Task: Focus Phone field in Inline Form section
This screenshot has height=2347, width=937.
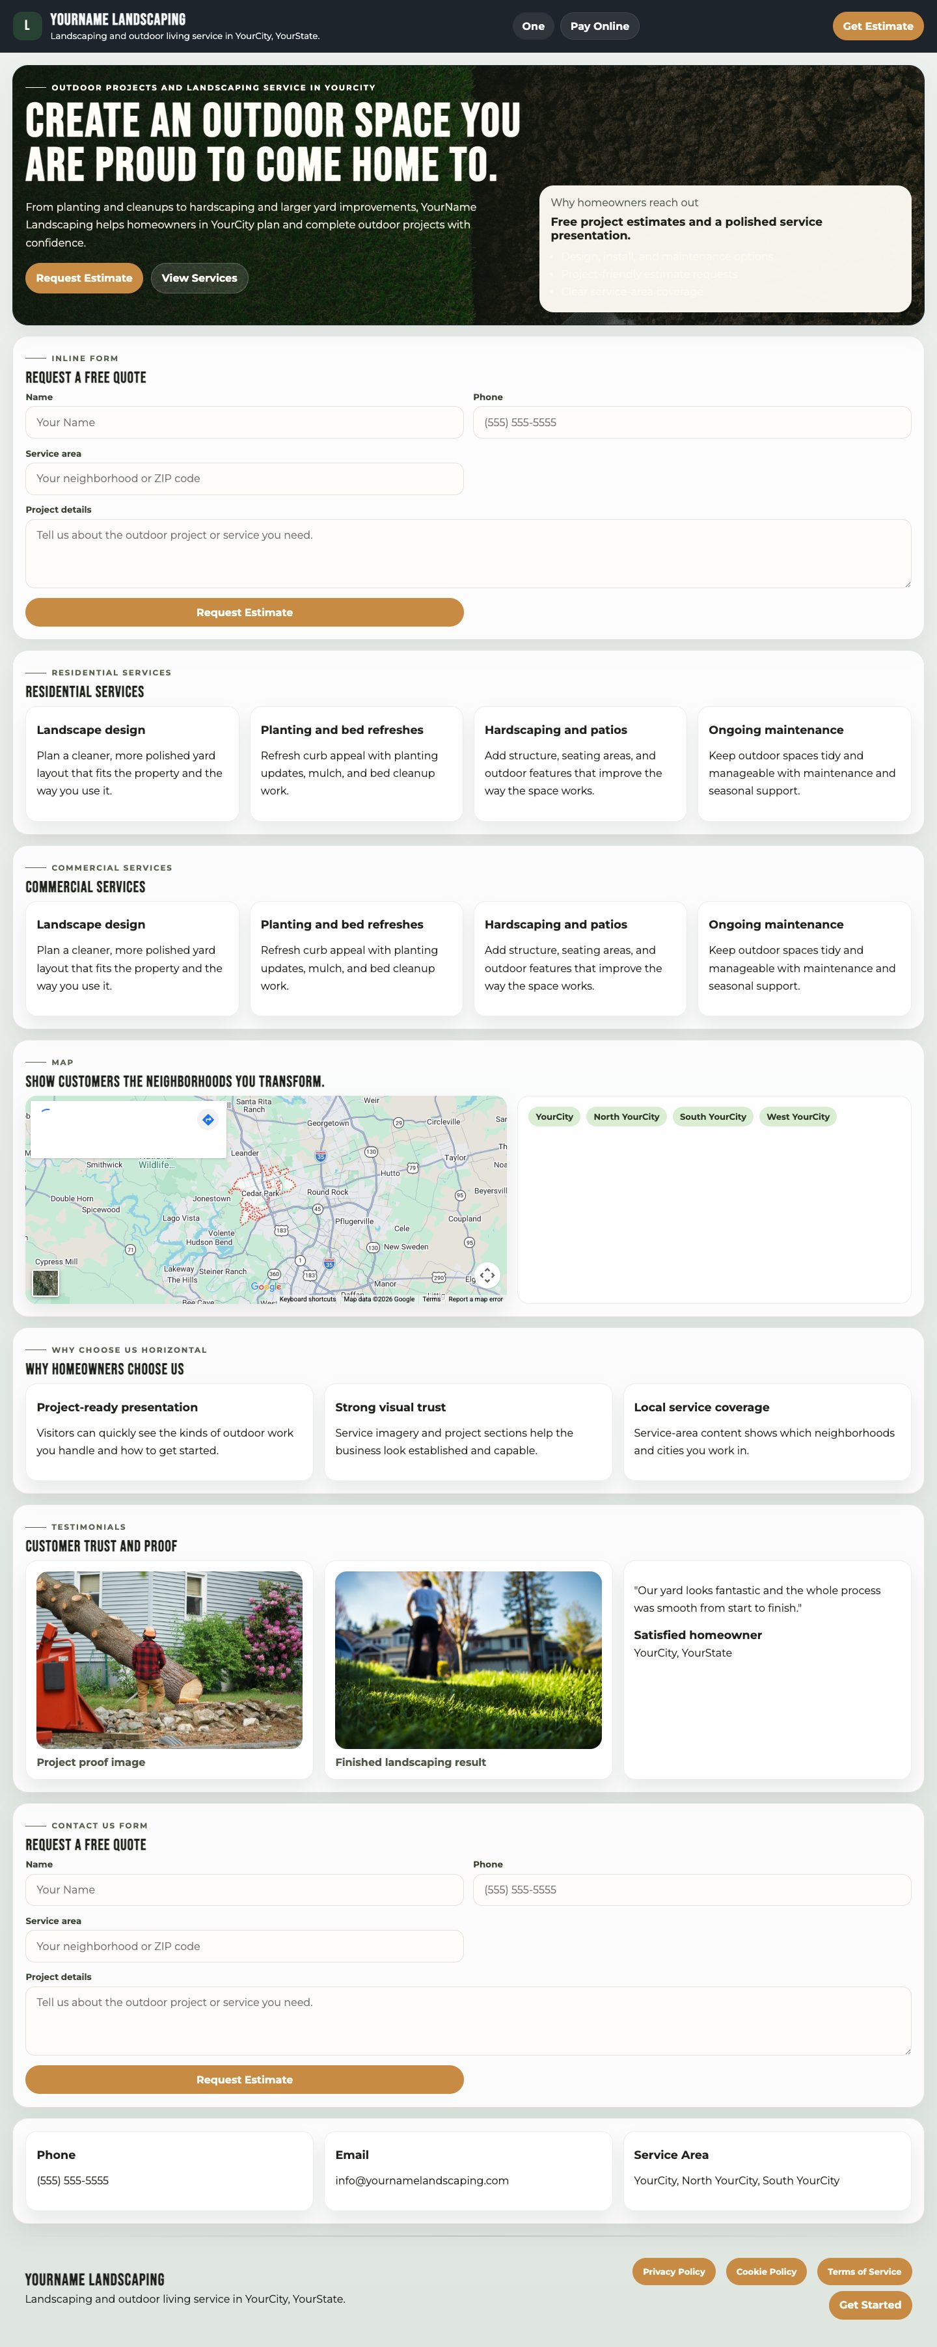Action: (x=692, y=422)
